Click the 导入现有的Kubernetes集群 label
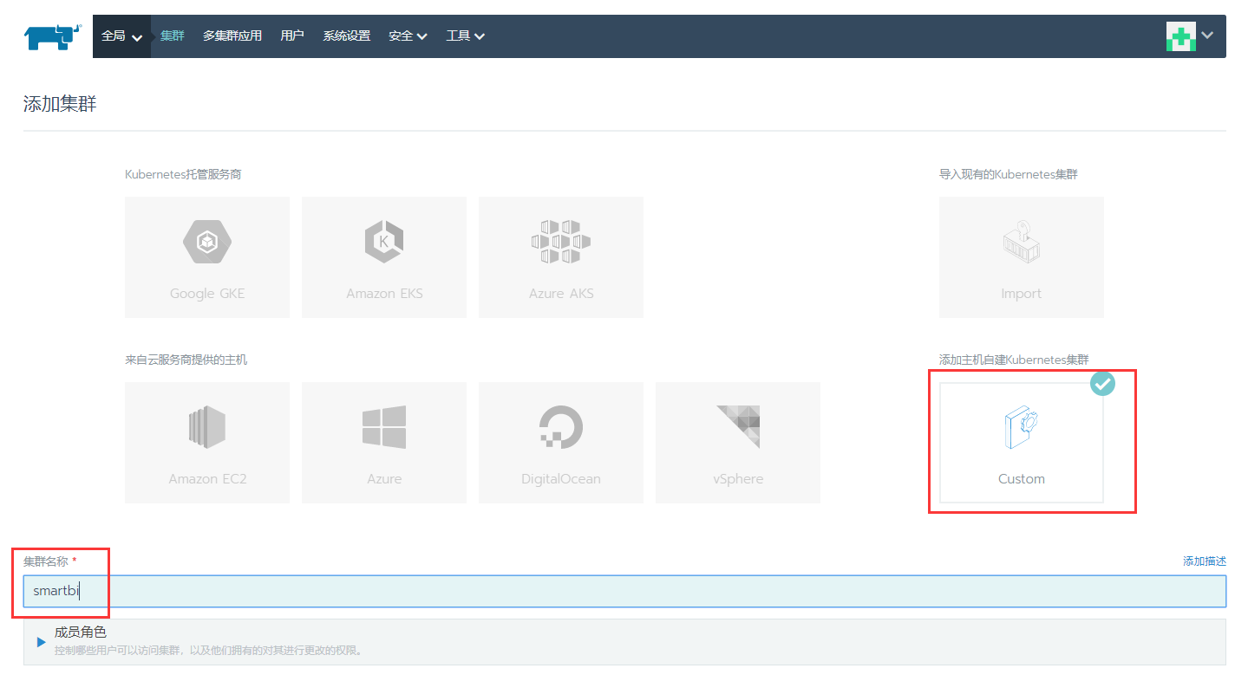This screenshot has width=1248, height=681. tap(1009, 174)
